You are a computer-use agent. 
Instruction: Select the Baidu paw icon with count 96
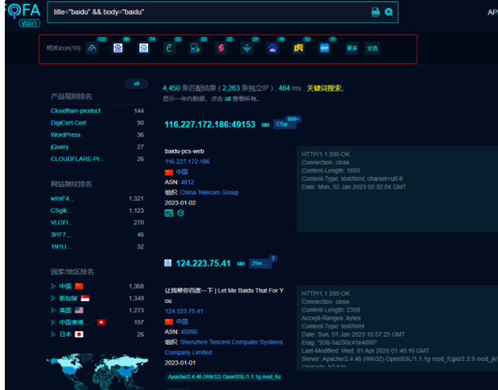click(x=118, y=48)
